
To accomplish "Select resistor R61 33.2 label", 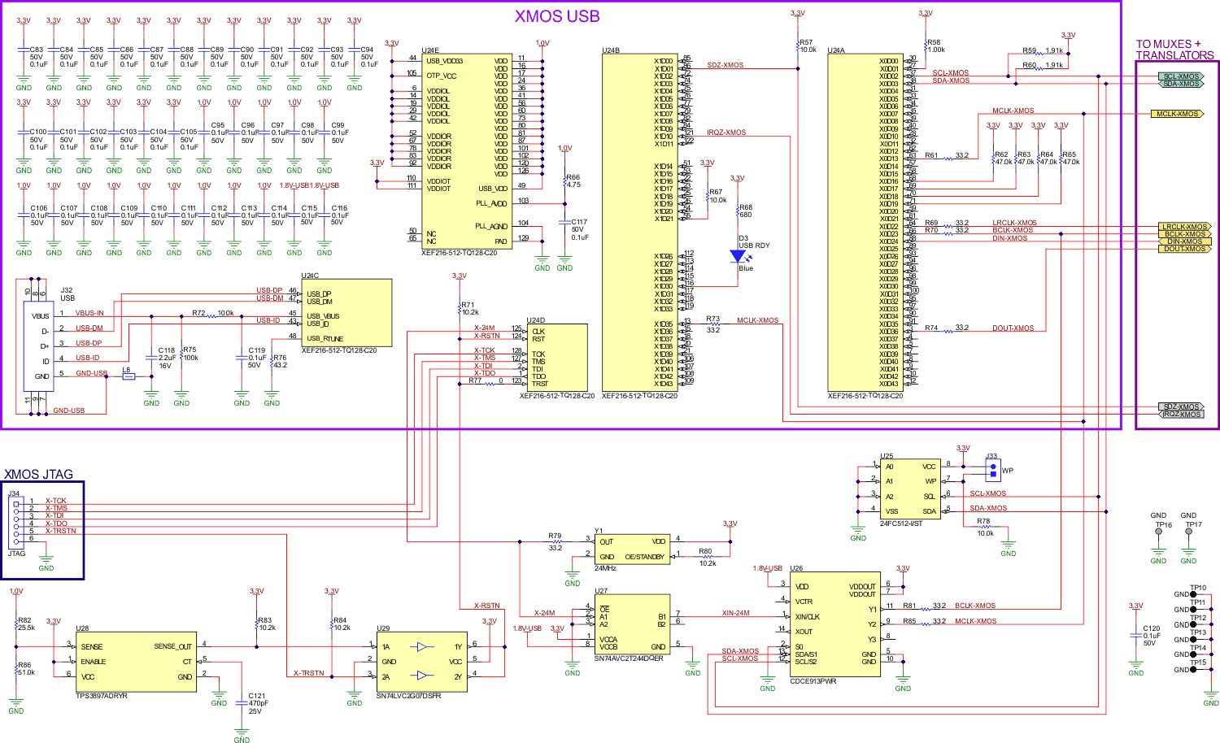I will click(947, 155).
